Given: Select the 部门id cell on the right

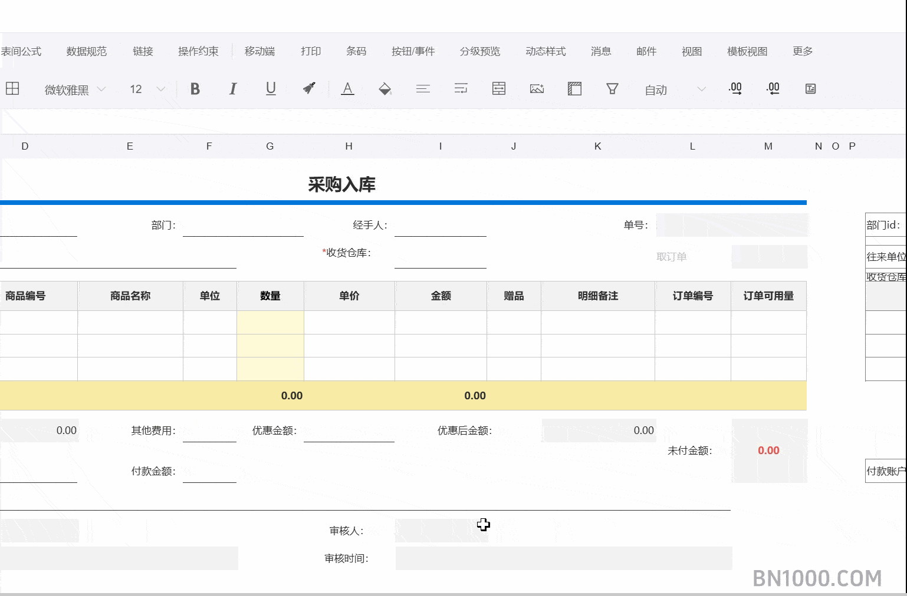Looking at the screenshot, I should coord(886,225).
